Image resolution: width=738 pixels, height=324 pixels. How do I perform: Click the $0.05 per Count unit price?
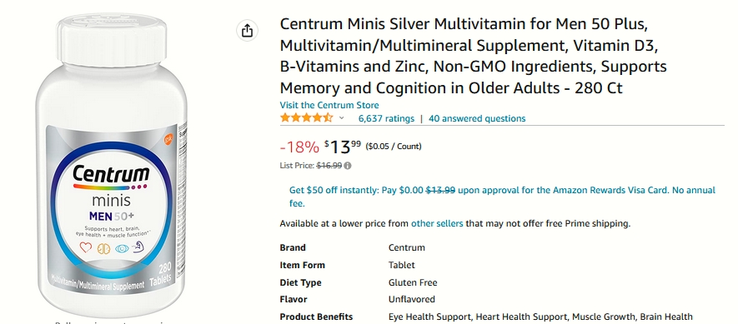click(394, 147)
